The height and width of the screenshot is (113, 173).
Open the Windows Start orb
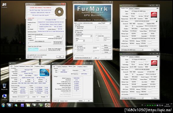tap(3, 105)
